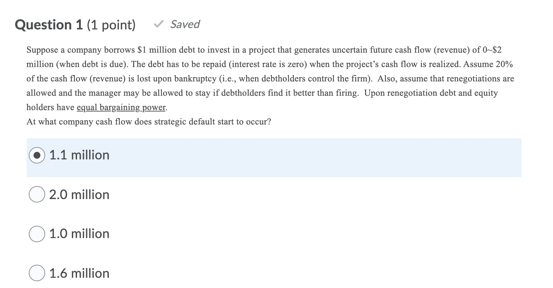The height and width of the screenshot is (288, 553).
Task: Click the circle next to 1.6 million
Action: coord(37,274)
